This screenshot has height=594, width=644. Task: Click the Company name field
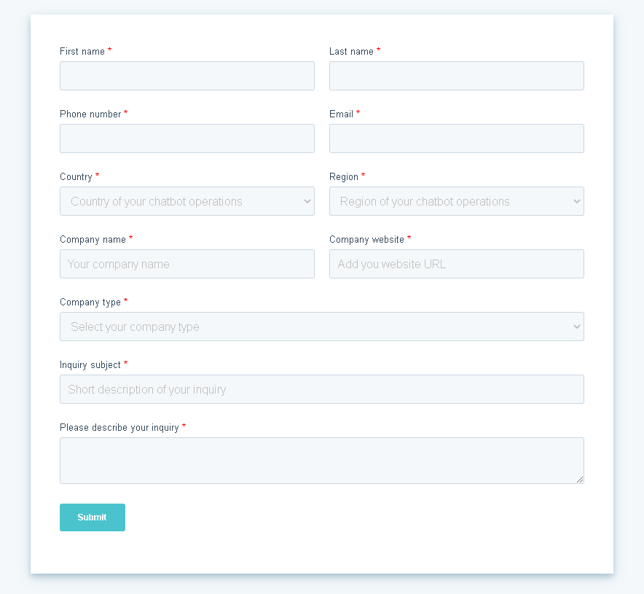(187, 264)
